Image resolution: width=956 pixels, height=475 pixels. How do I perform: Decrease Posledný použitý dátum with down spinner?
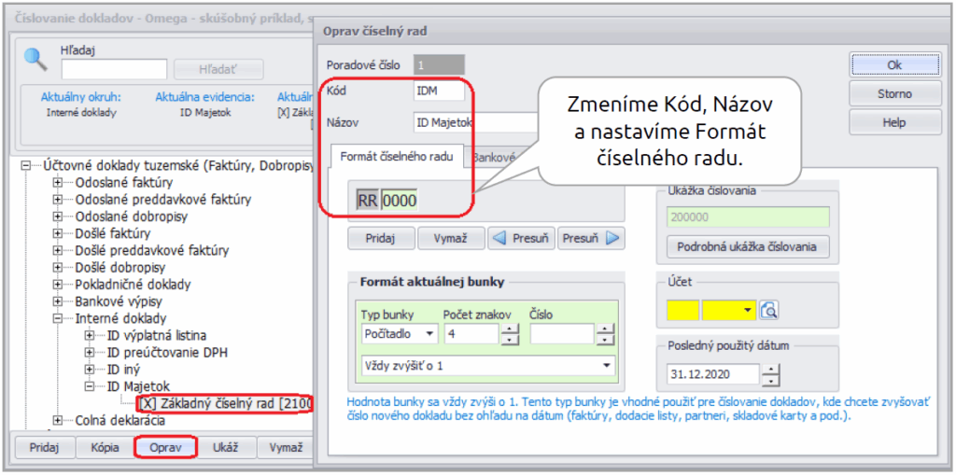[770, 380]
